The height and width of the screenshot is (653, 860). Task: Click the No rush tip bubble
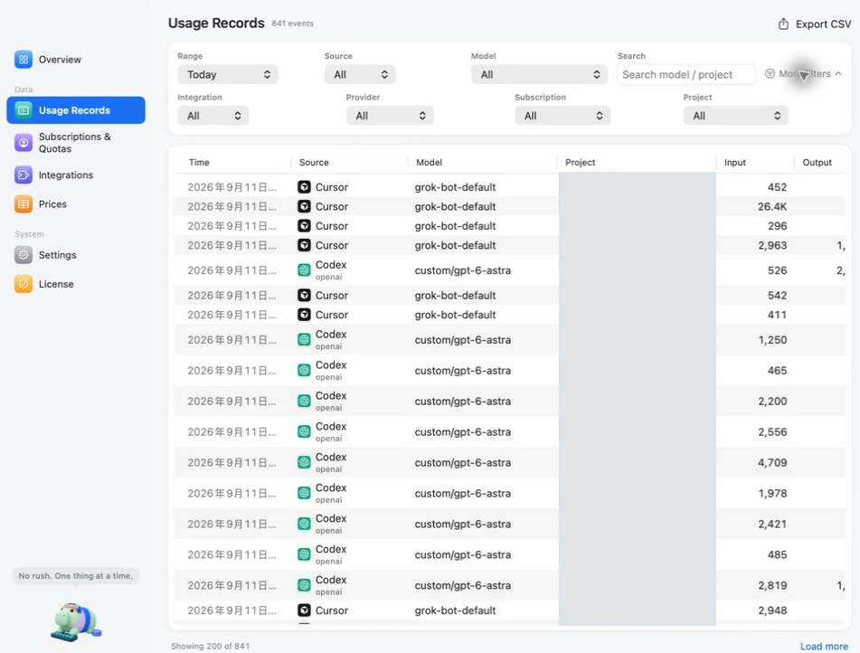pos(76,575)
